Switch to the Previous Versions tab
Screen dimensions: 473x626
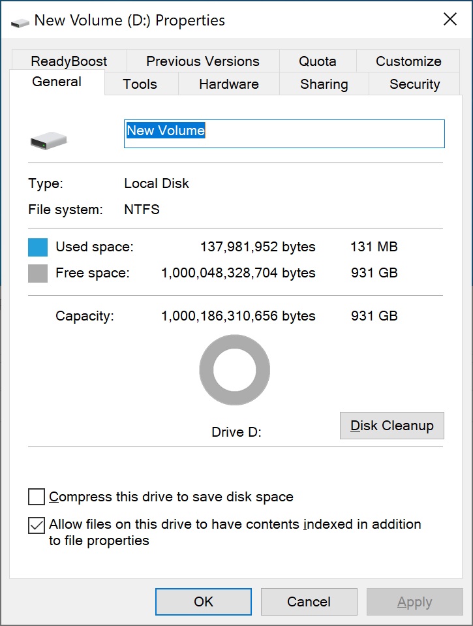203,61
